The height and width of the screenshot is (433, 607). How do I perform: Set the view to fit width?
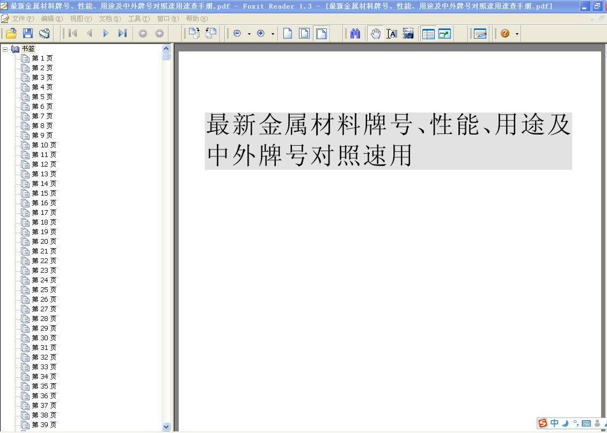coord(321,34)
